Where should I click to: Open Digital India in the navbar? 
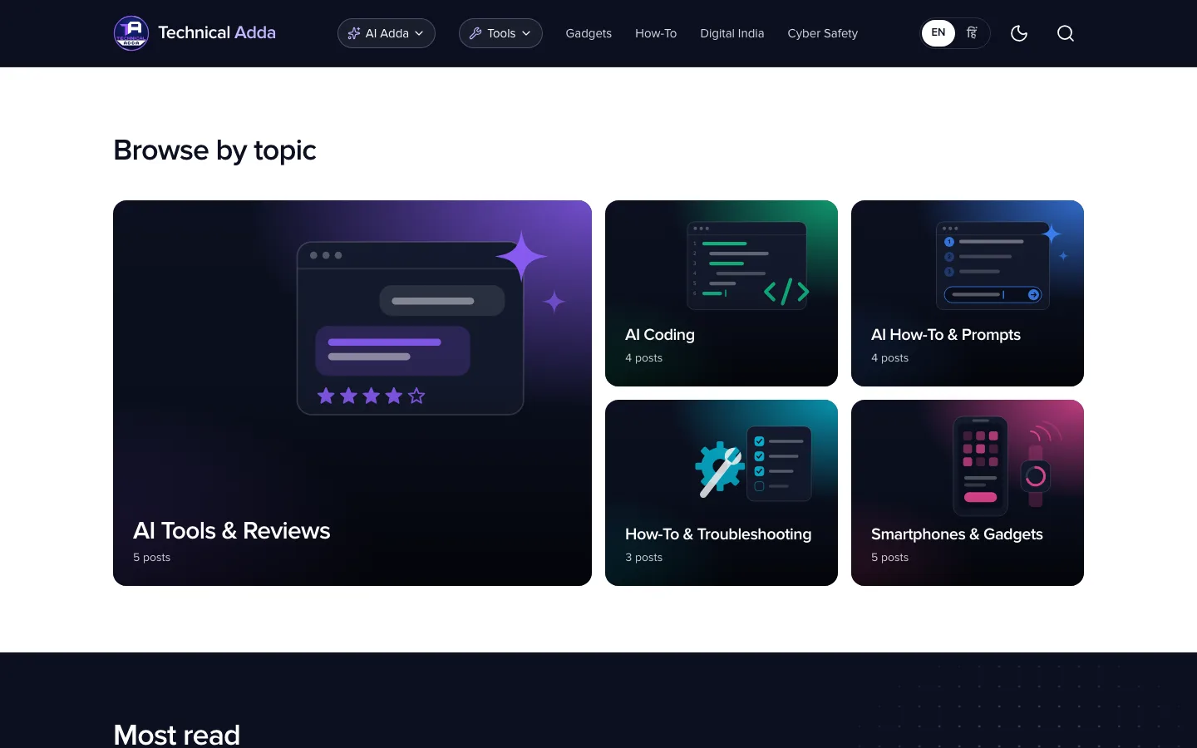click(732, 33)
